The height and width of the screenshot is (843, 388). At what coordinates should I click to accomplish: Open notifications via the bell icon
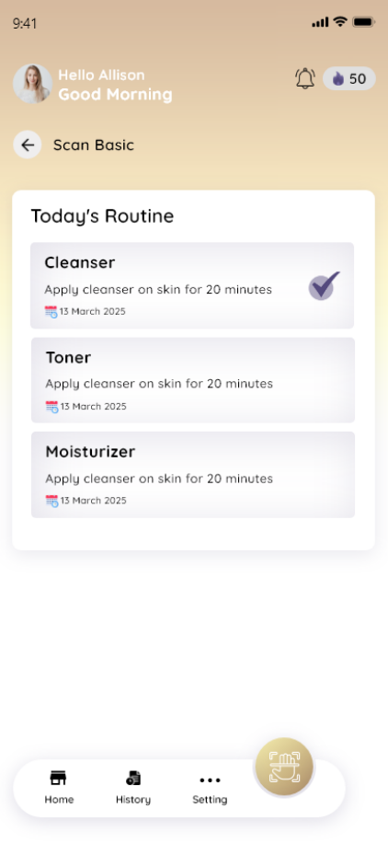[x=305, y=78]
